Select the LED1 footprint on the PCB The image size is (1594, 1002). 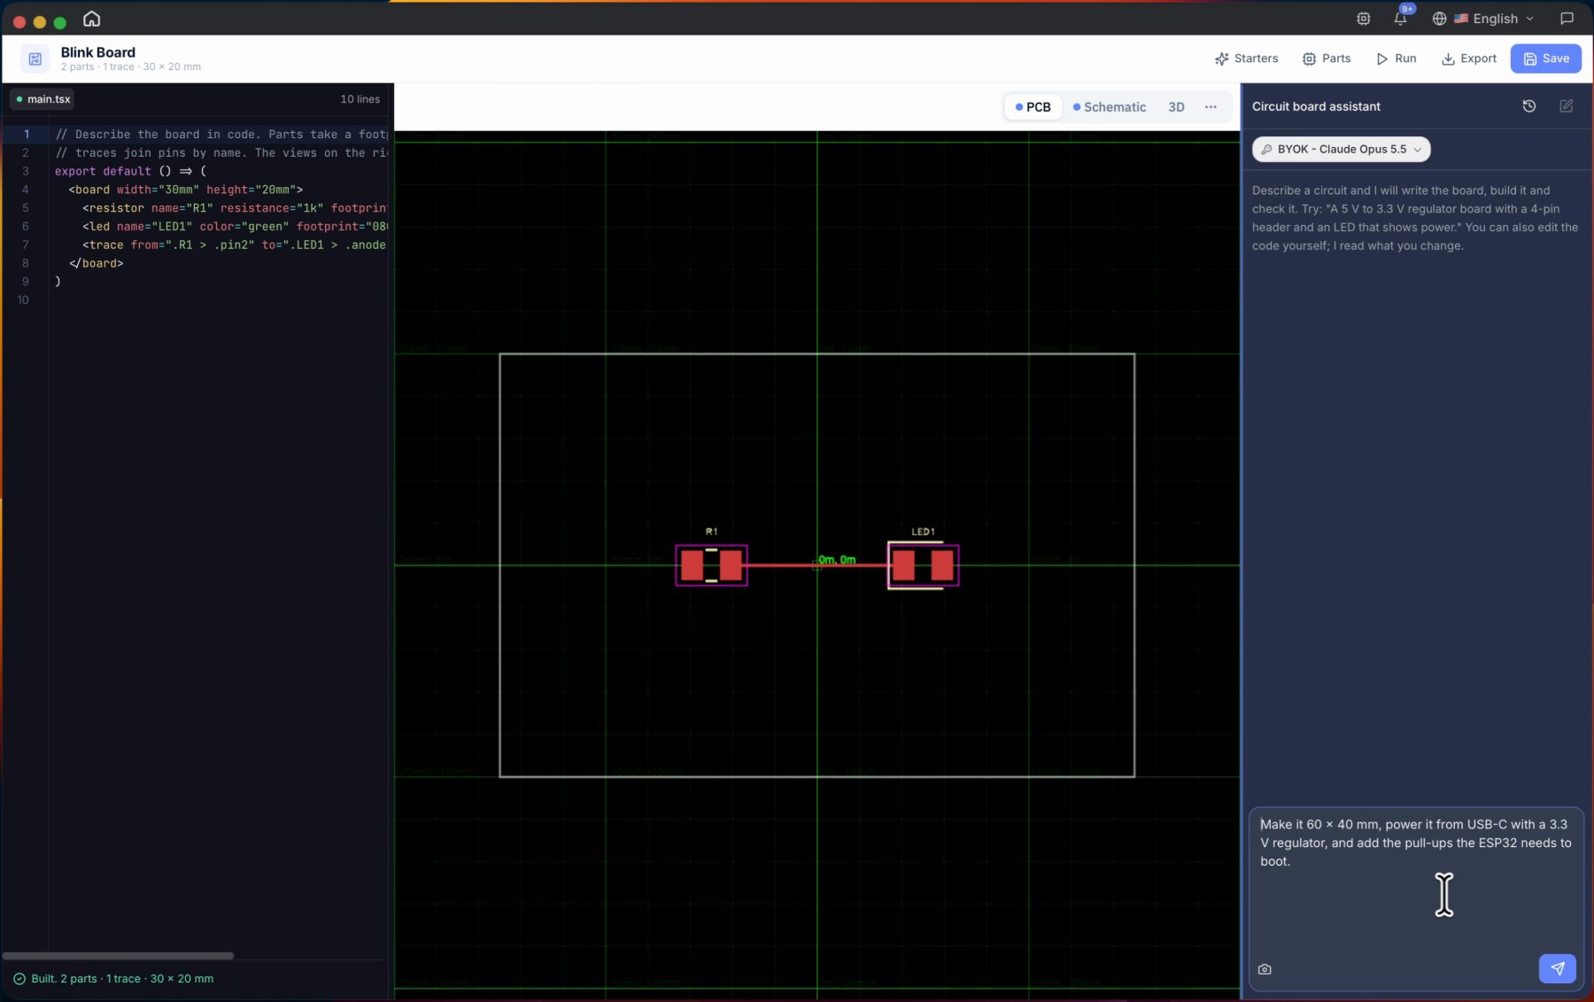pyautogui.click(x=923, y=565)
